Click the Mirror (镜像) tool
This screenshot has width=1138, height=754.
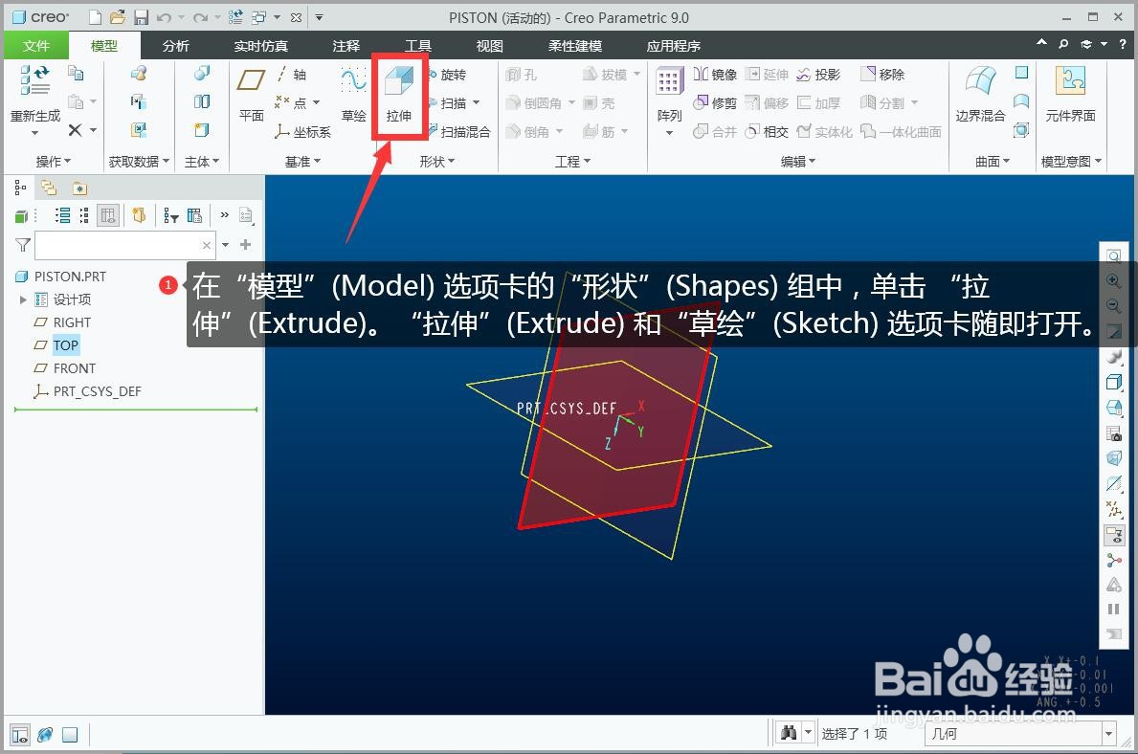pos(715,74)
